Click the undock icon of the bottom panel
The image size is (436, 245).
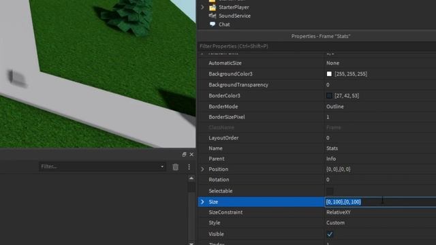(x=184, y=154)
